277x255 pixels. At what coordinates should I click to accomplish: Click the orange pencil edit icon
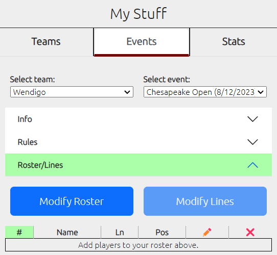207,232
